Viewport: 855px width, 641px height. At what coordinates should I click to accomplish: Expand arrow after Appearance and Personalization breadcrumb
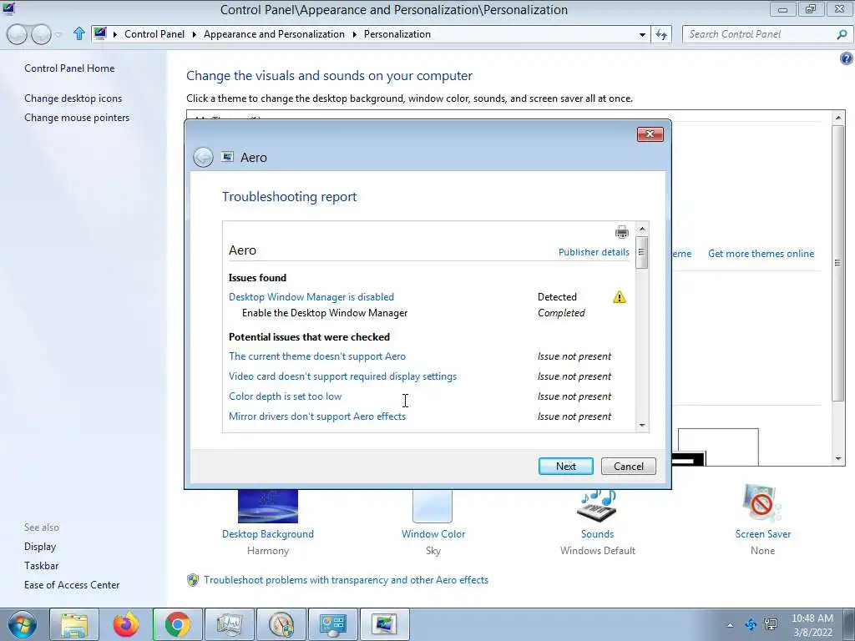[354, 34]
